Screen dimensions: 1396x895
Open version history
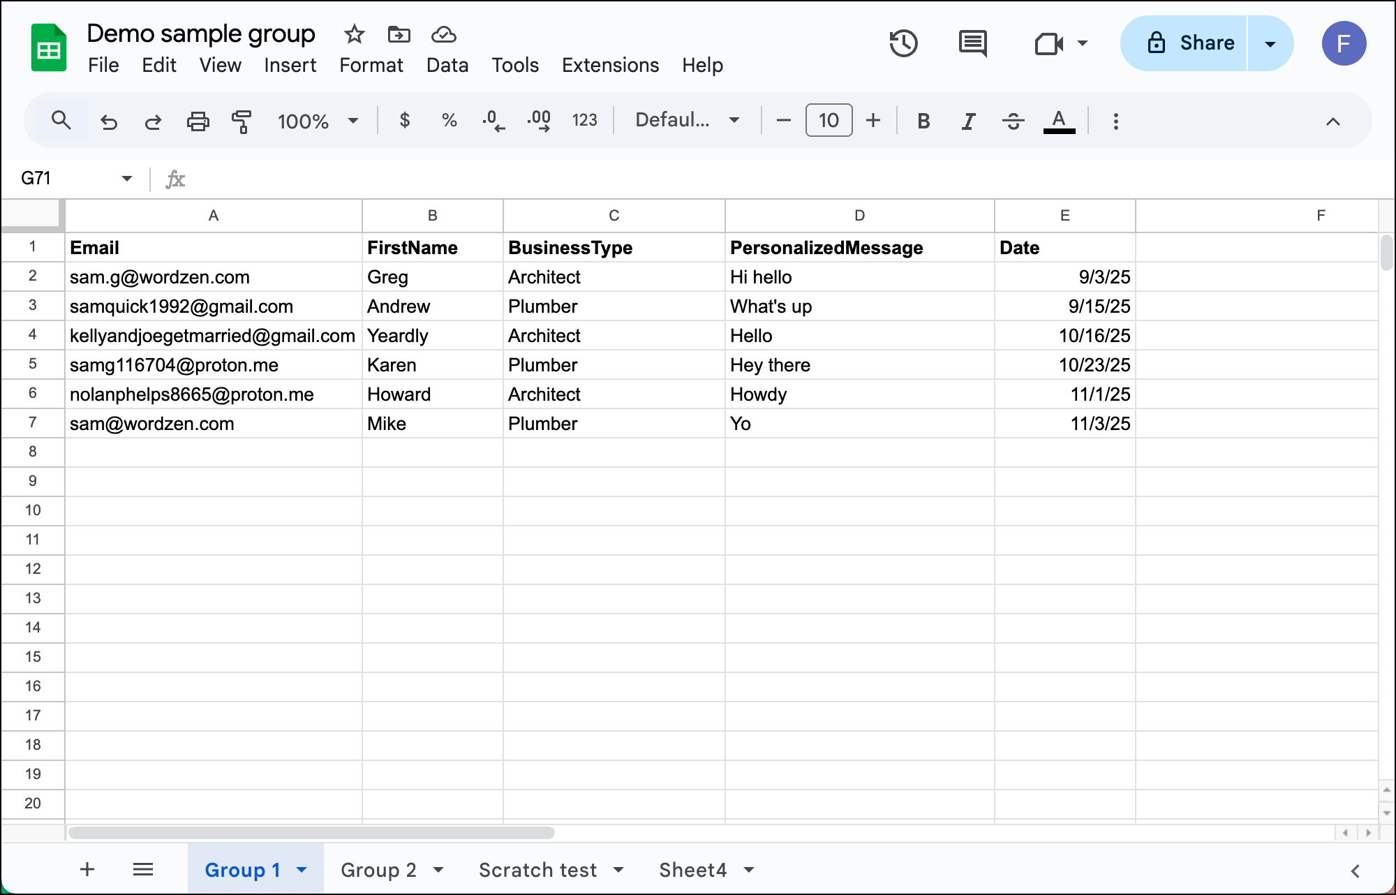tap(904, 43)
